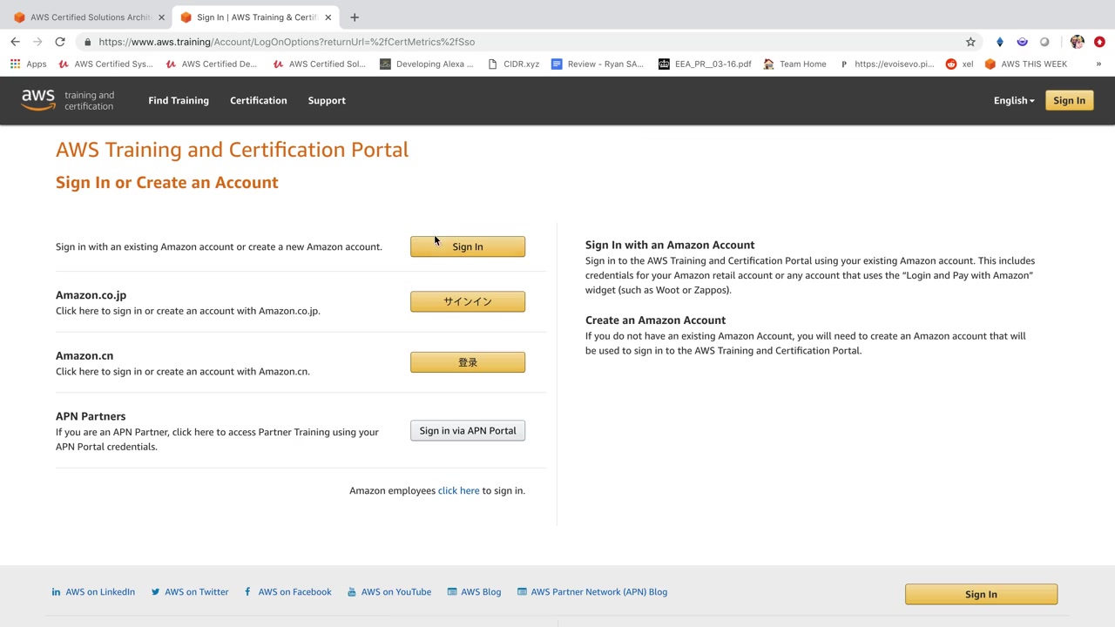The image size is (1115, 627).
Task: Open the CIDR.xyz bookmark
Action: click(x=514, y=64)
